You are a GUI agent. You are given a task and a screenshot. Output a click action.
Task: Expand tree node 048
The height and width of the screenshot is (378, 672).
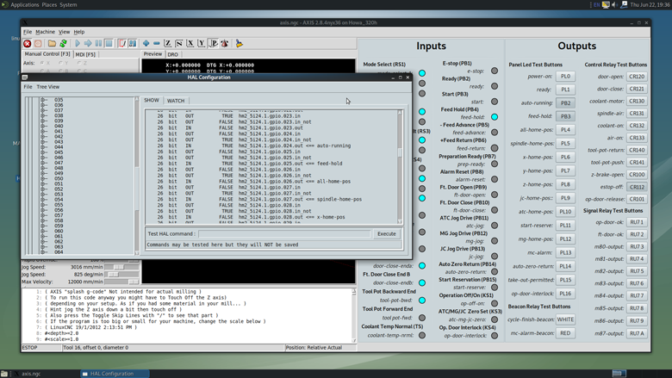coord(44,168)
